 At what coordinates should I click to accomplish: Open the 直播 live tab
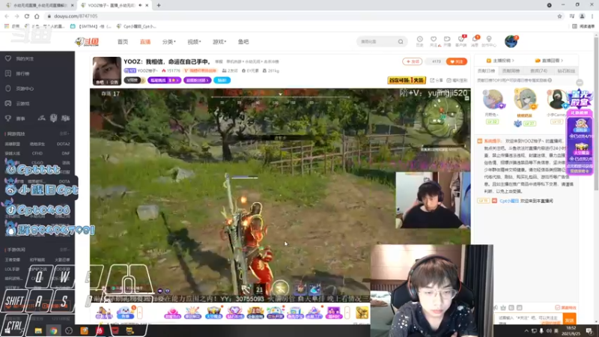[145, 42]
